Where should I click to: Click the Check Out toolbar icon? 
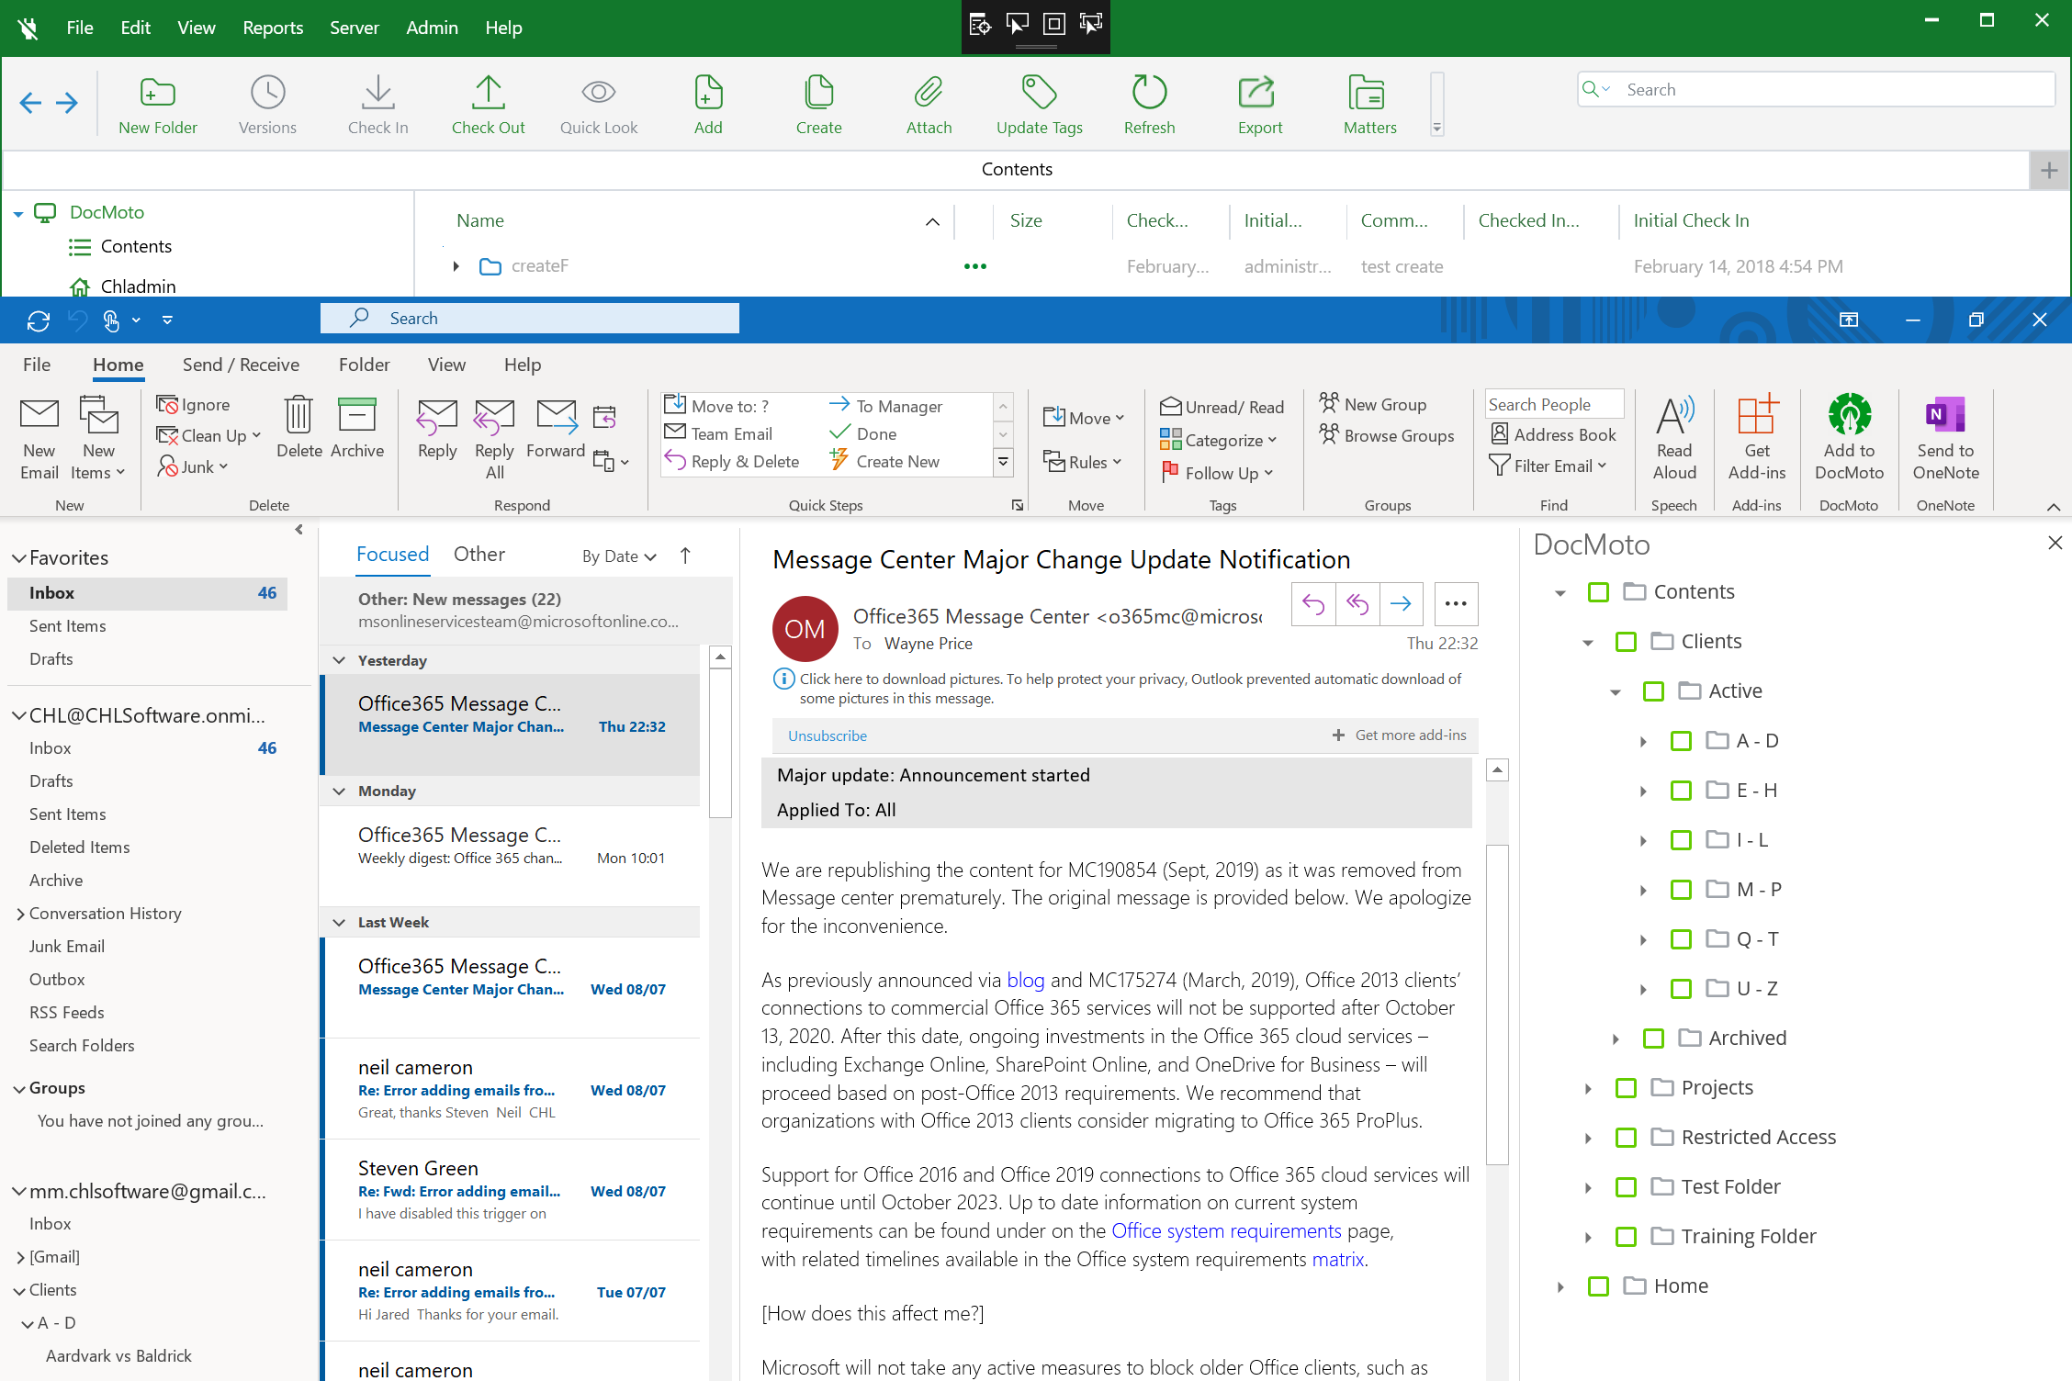click(488, 93)
